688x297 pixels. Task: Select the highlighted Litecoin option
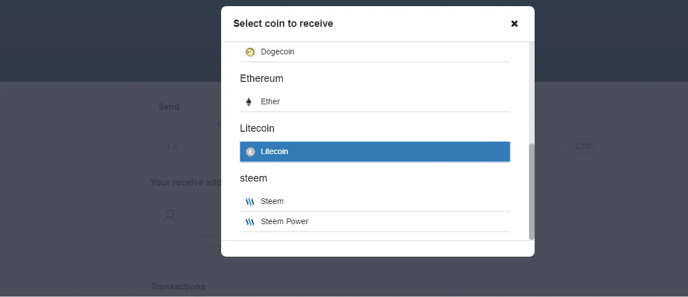(x=375, y=152)
